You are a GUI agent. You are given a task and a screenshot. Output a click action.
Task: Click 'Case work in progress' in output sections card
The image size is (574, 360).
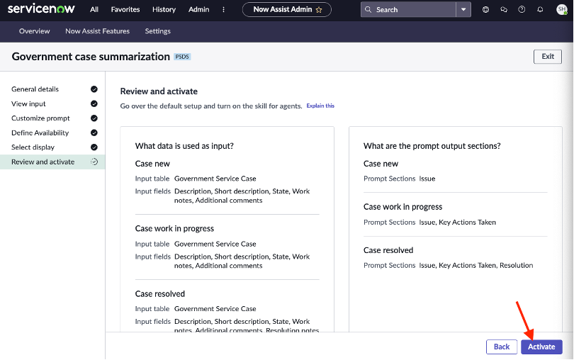tap(403, 207)
